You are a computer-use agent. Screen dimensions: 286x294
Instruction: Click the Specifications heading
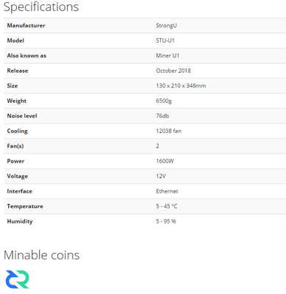point(41,7)
